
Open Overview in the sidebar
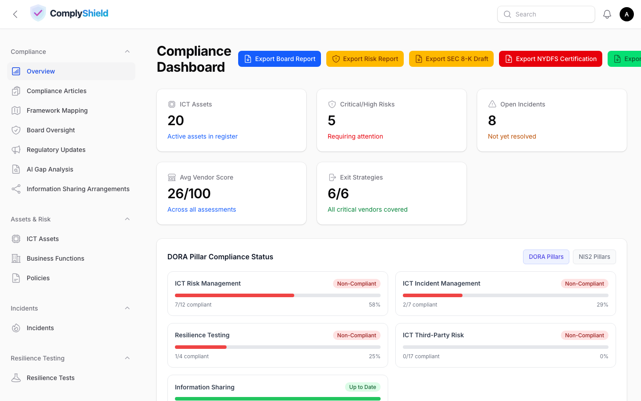[x=71, y=71]
